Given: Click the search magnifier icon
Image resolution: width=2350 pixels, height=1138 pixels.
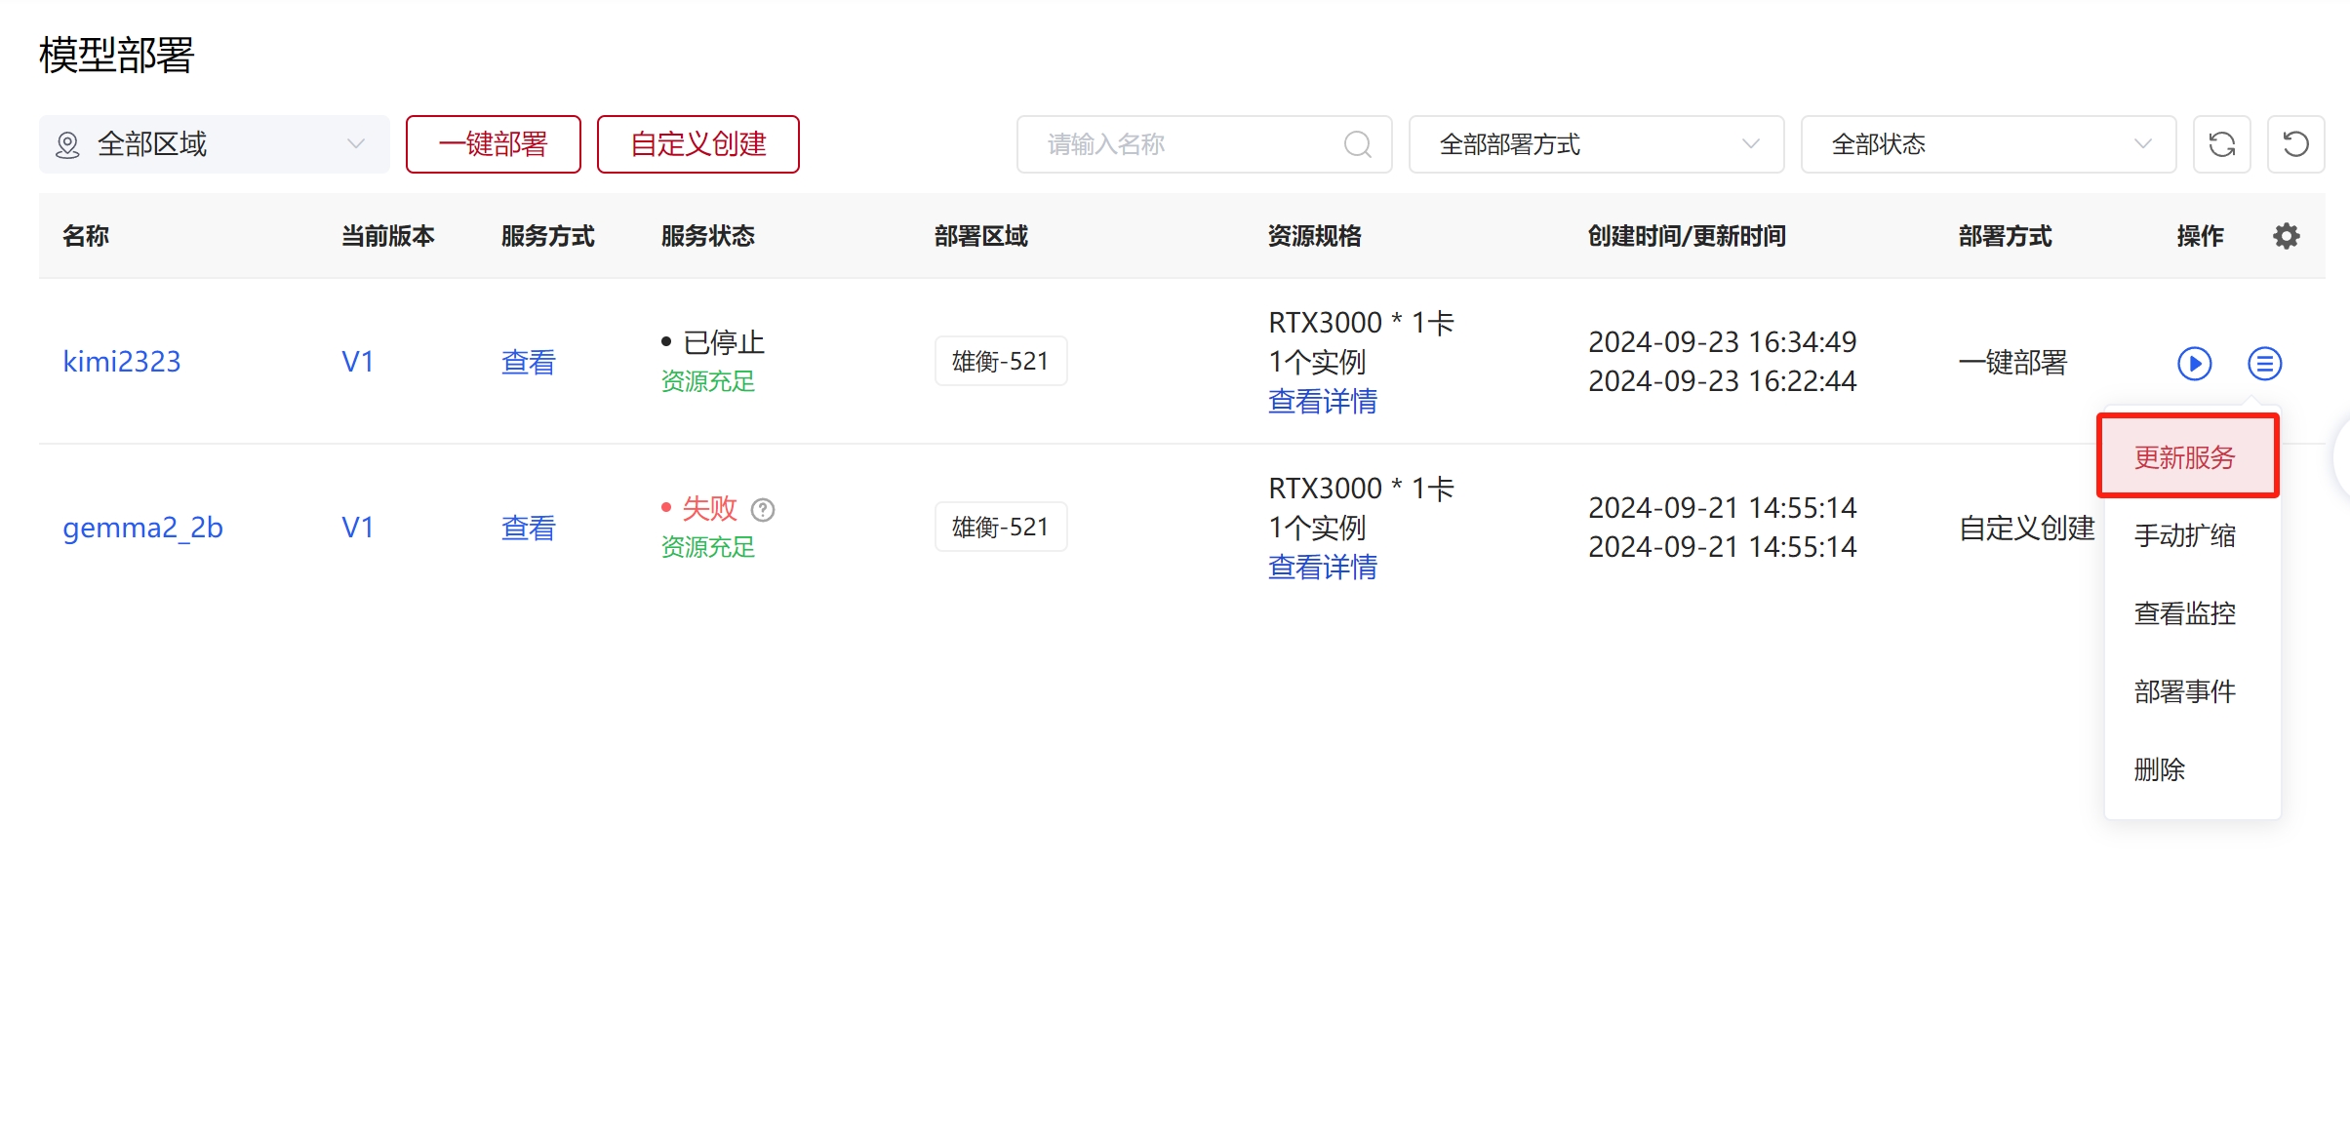Looking at the screenshot, I should [x=1357, y=144].
